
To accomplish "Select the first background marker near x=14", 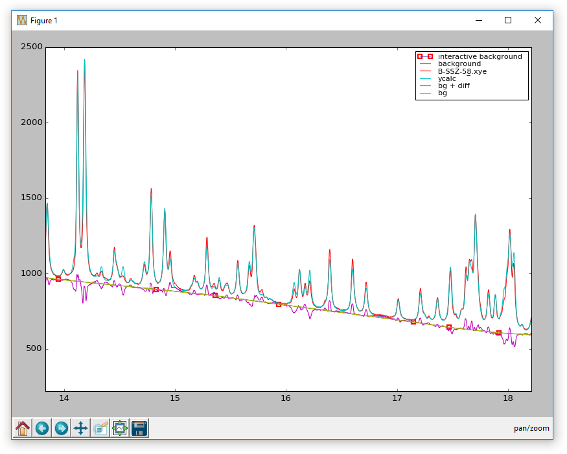I will [58, 279].
